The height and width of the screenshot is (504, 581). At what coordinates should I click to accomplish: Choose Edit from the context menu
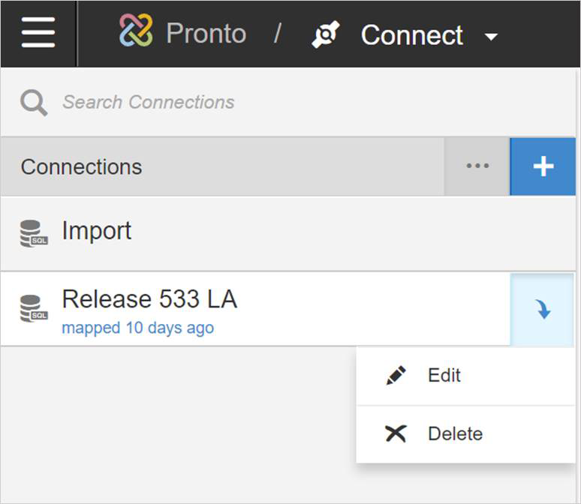tap(444, 376)
